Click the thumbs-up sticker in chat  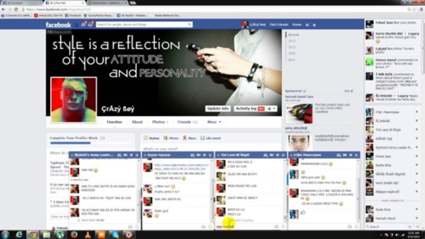pos(303,212)
